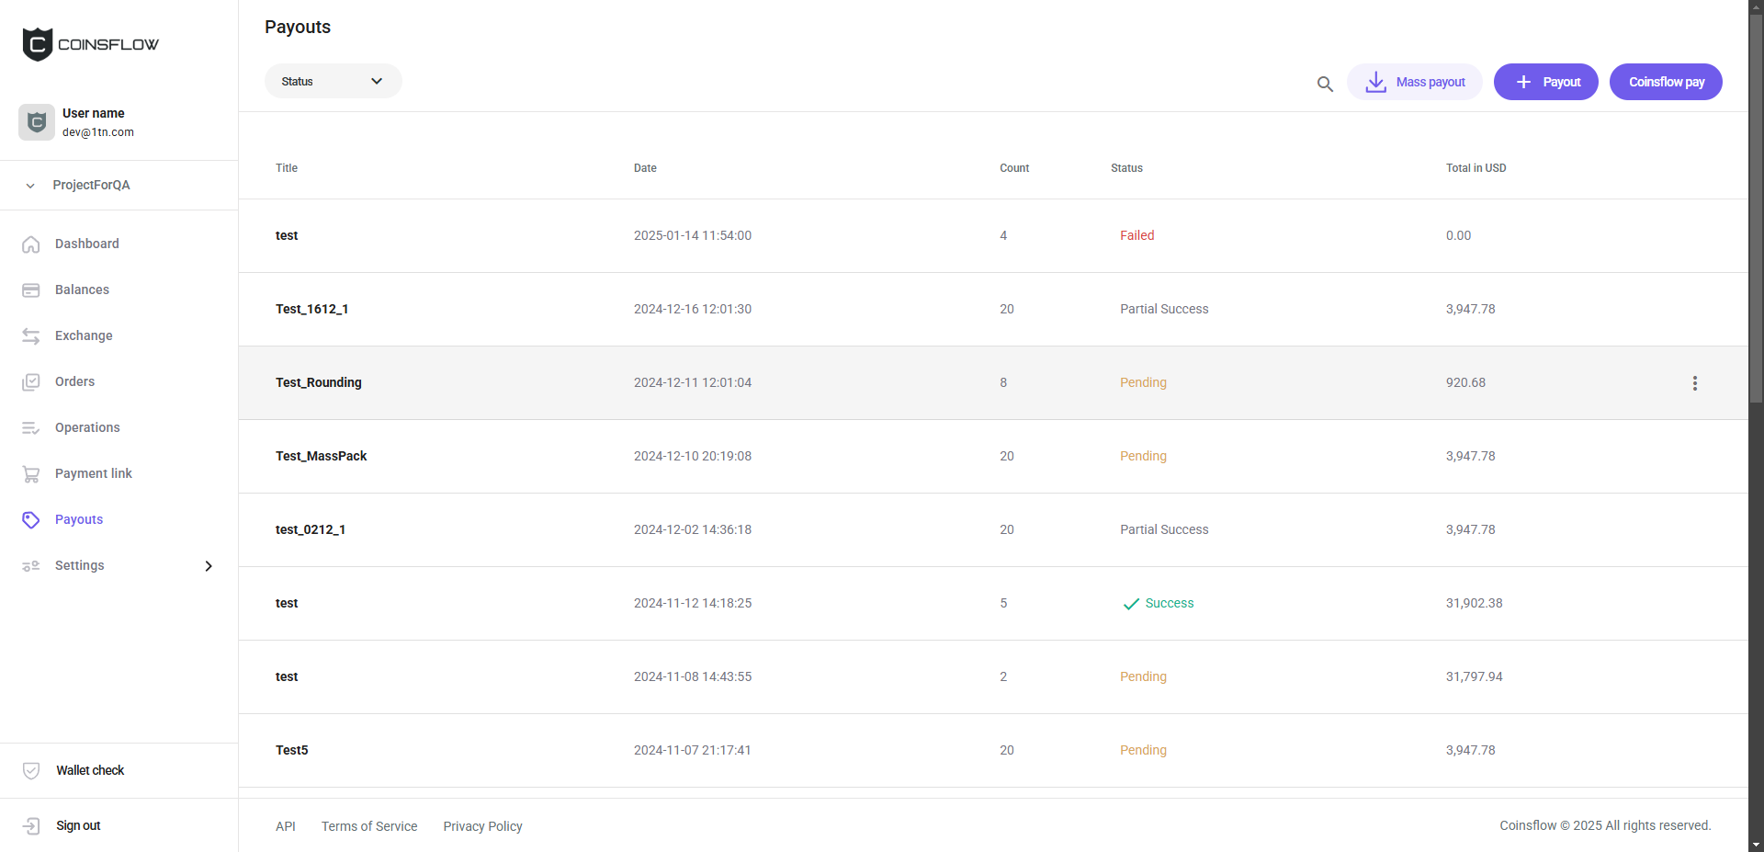Click the Dashboard home icon

click(31, 244)
